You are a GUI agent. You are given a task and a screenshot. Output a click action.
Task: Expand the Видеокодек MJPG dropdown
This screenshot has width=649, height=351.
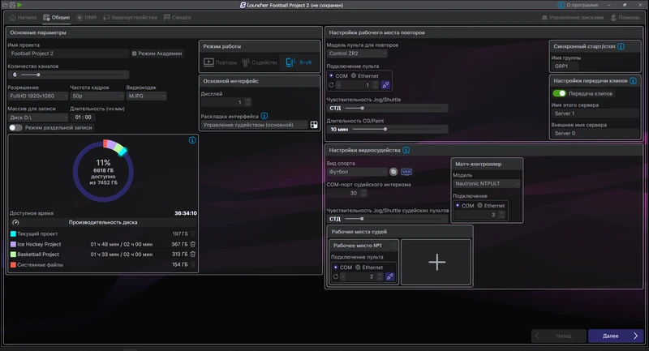[x=146, y=96]
